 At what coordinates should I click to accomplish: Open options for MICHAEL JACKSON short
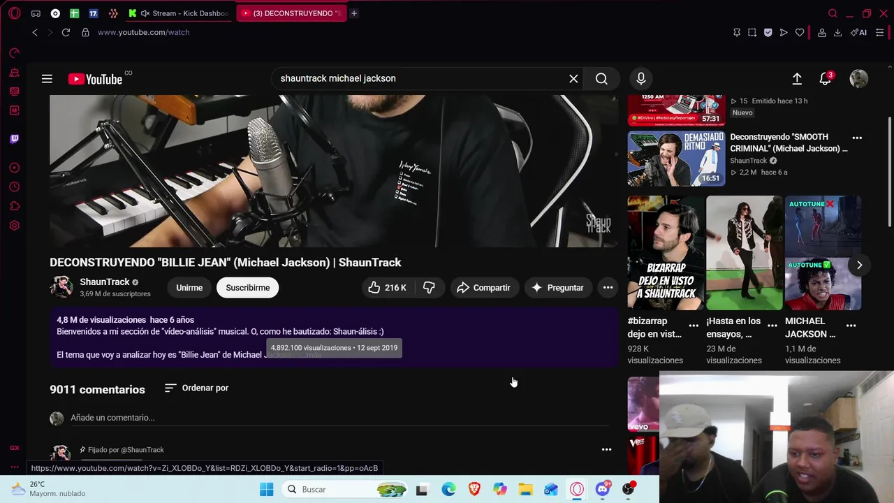(x=851, y=326)
